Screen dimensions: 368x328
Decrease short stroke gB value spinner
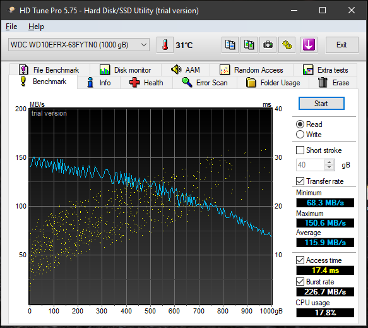(329, 167)
